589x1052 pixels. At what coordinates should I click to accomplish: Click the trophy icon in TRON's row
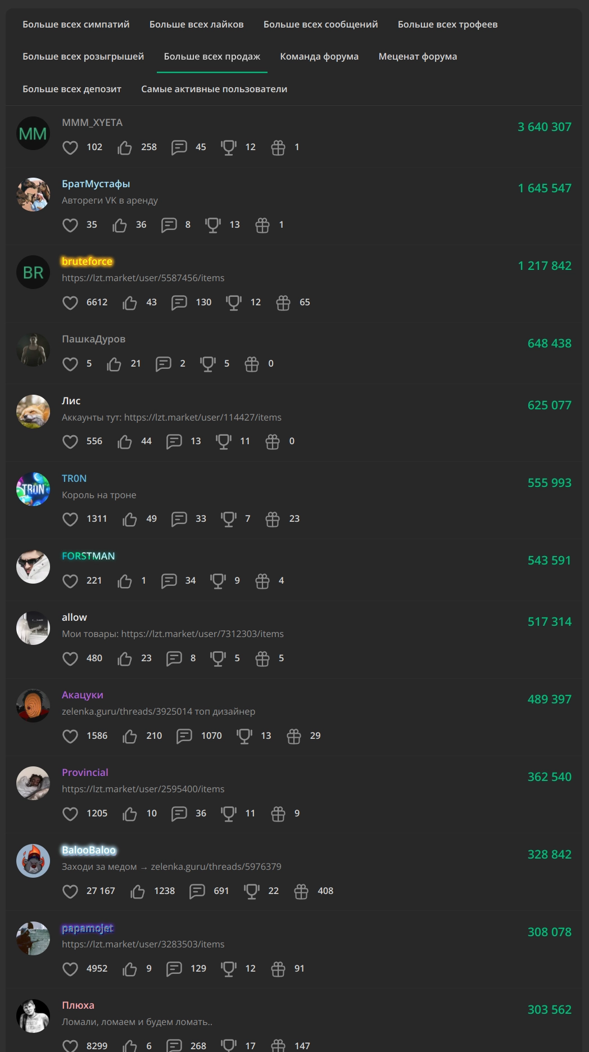click(x=229, y=519)
